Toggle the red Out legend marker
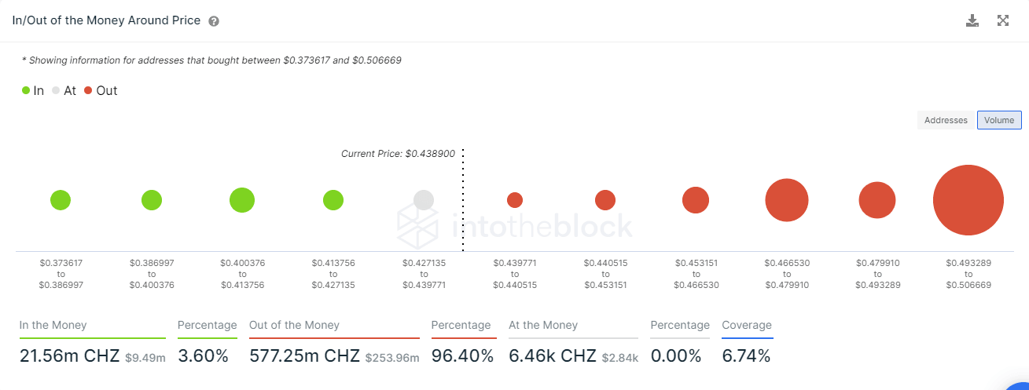The image size is (1029, 390). [x=88, y=91]
